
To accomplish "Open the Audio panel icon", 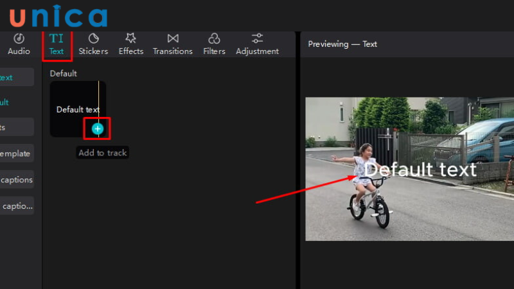I will 19,39.
